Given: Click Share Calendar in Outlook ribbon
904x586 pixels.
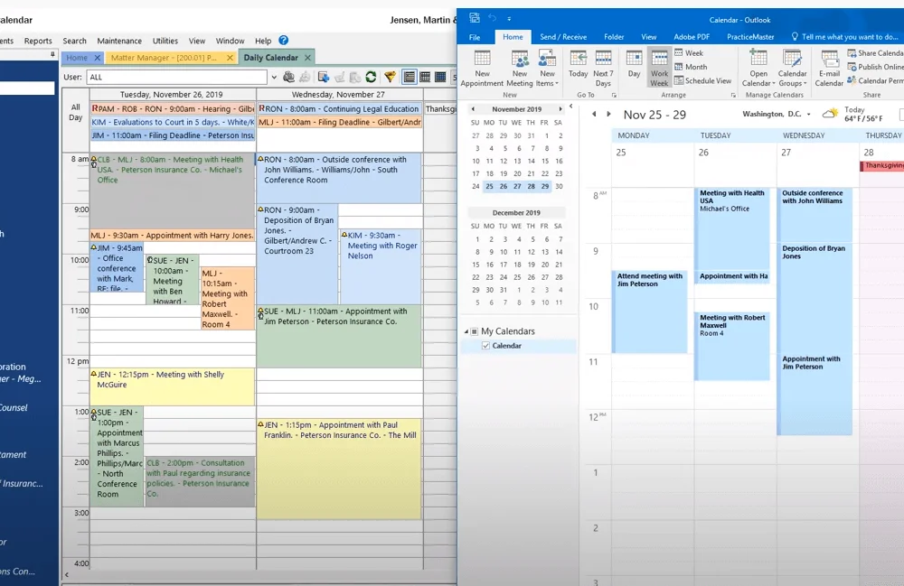Looking at the screenshot, I should (x=875, y=53).
